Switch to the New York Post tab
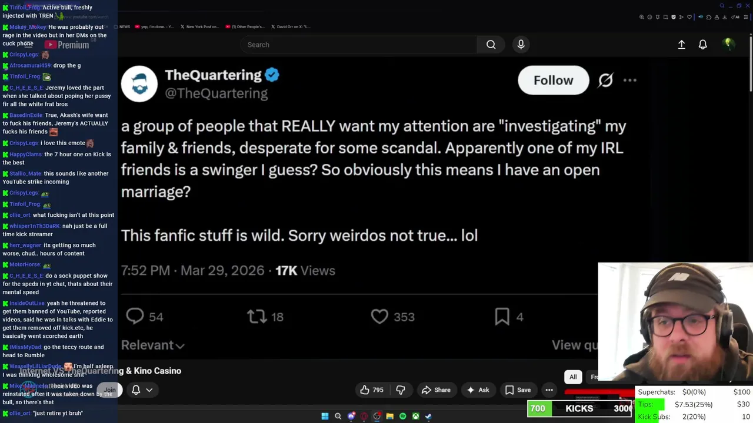This screenshot has height=423, width=753. (200, 26)
